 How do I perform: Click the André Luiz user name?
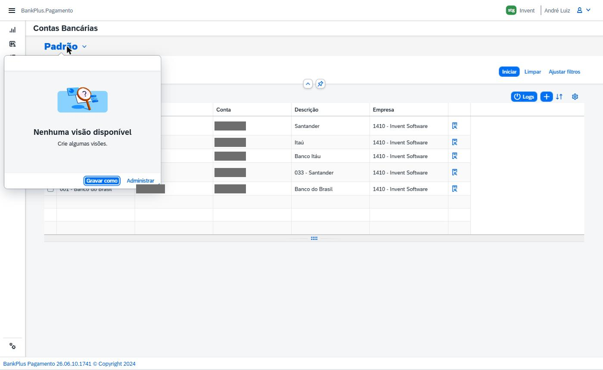pyautogui.click(x=557, y=10)
